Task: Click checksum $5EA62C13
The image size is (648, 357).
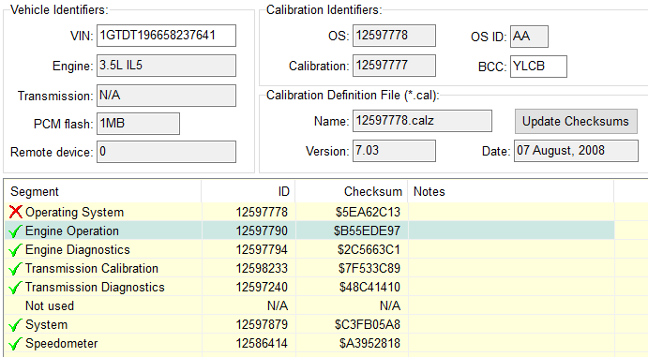Action: [368, 212]
